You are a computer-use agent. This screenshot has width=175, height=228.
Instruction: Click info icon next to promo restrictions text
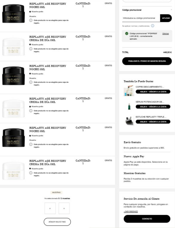pyautogui.click(x=152, y=26)
